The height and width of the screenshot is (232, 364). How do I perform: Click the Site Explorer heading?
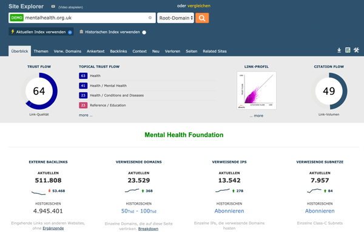tap(26, 6)
